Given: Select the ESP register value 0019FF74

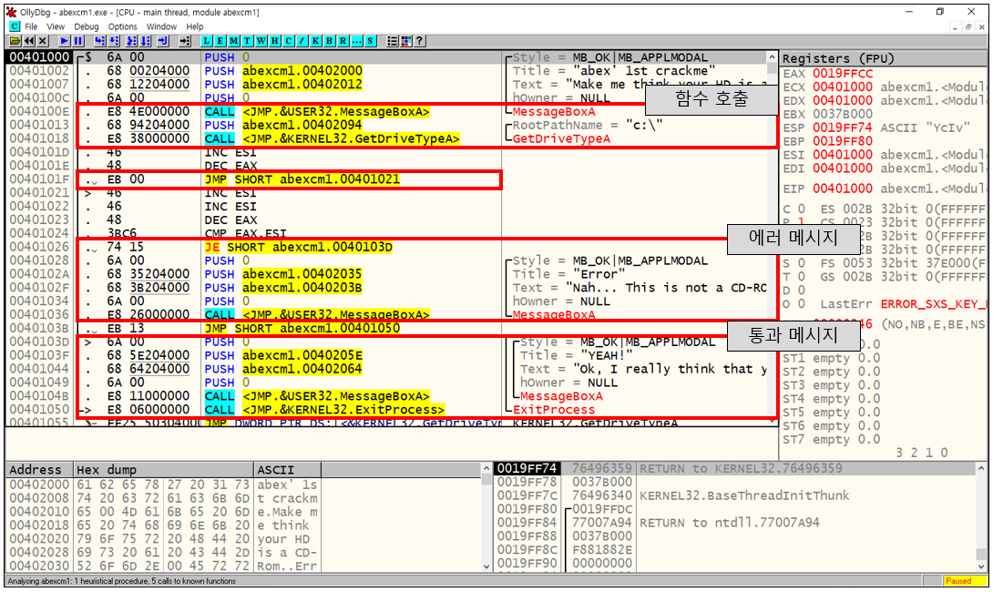Looking at the screenshot, I should [x=843, y=128].
